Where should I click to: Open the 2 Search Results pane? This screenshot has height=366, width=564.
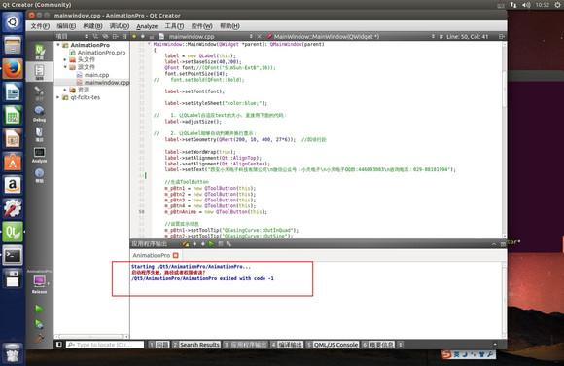tap(195, 345)
